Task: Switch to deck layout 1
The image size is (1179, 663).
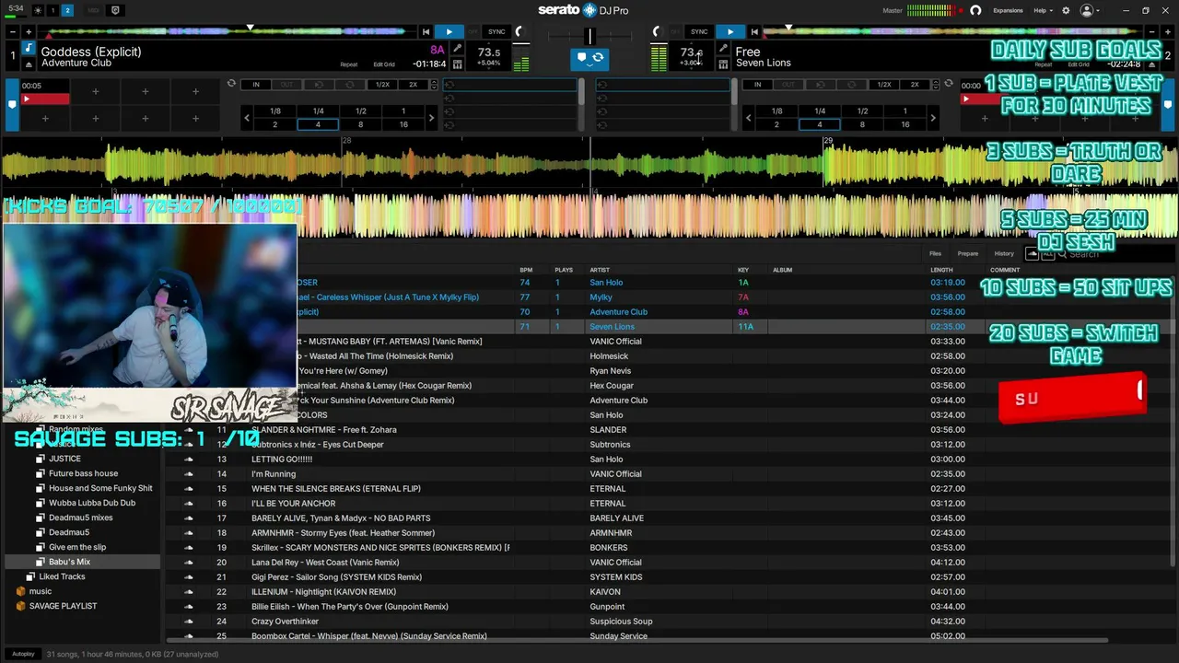Action: tap(53, 10)
